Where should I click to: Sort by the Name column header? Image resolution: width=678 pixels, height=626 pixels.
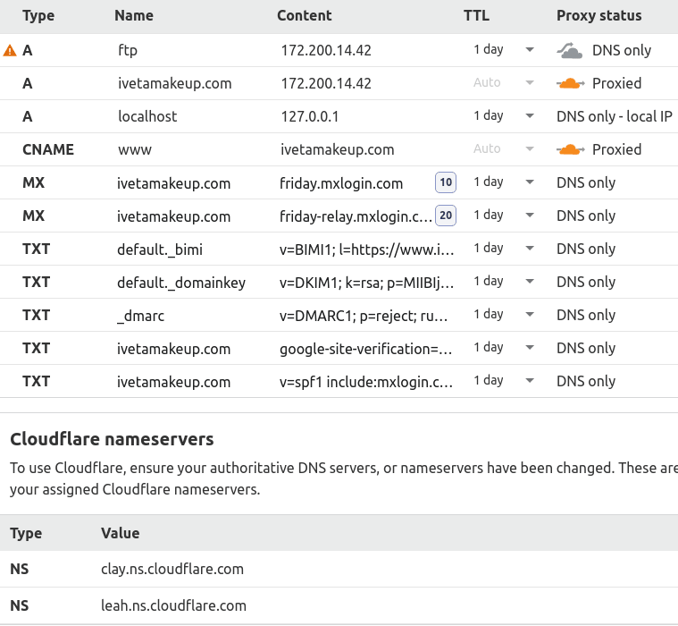134,15
